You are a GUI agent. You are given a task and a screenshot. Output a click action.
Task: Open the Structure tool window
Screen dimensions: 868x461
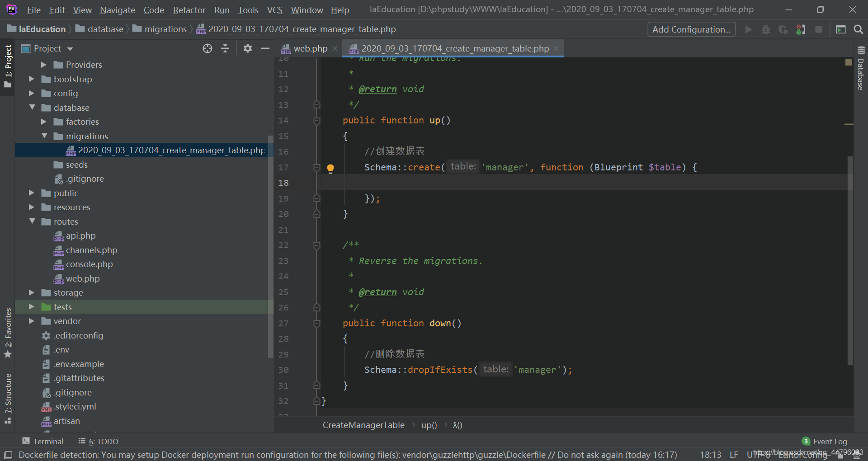tap(8, 399)
